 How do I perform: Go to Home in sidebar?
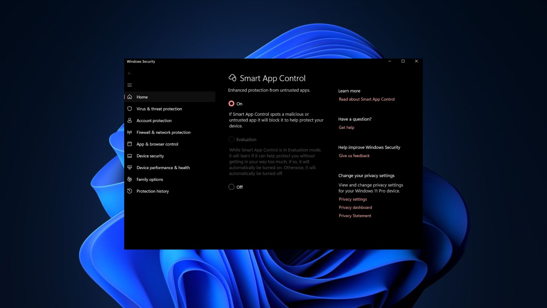[x=170, y=97]
